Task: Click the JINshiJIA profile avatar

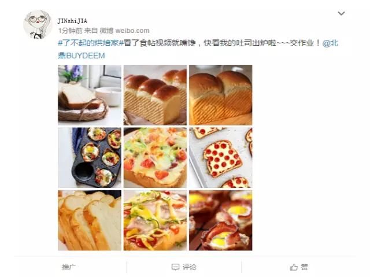Action: click(x=37, y=24)
